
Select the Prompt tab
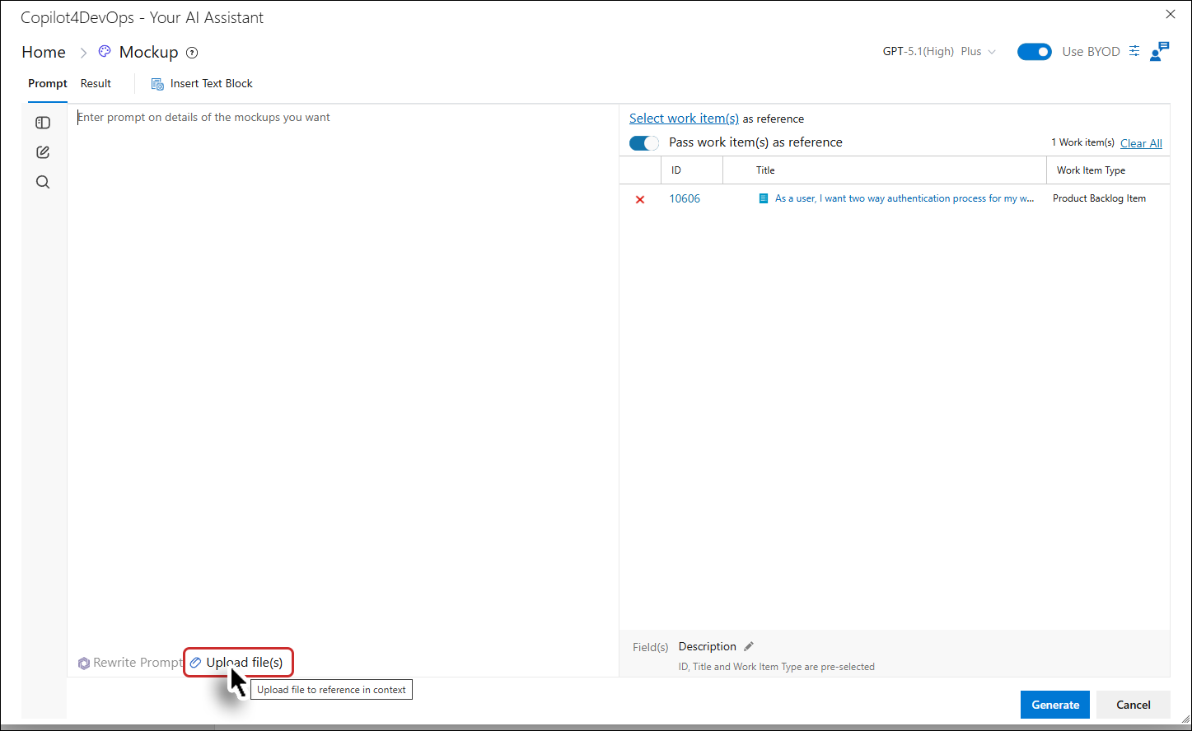[48, 83]
